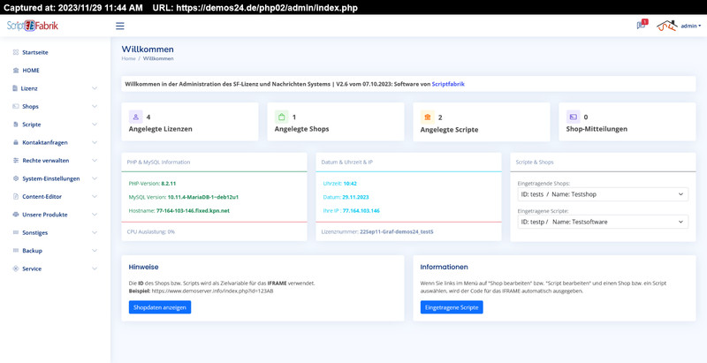Select Scripte menu label
Screen dimensions: 707x363
pos(32,125)
